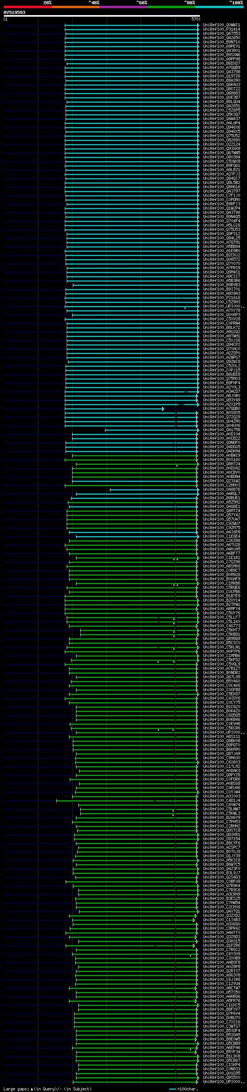Image resolution: width=247 pixels, height=1092 pixels.
Task: Click the red ~20% identity legend segment
Action: coord(27,7)
